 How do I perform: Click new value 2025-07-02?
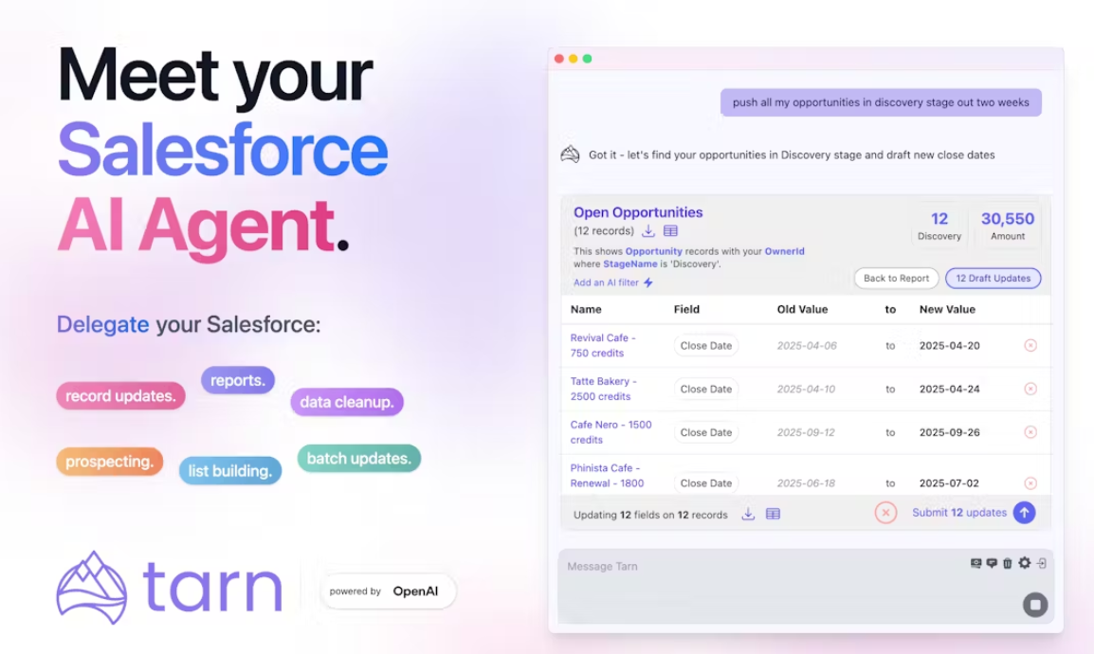(x=949, y=483)
